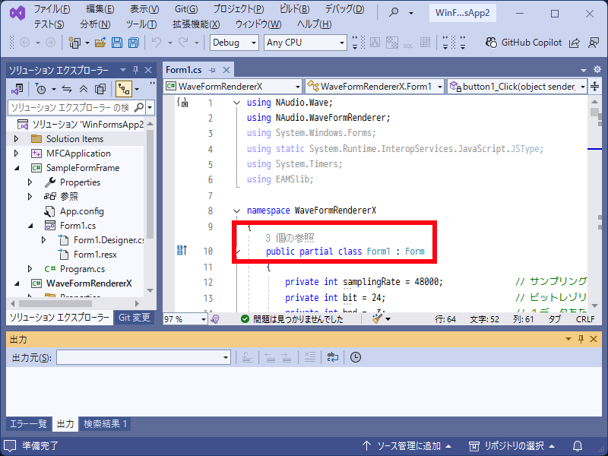The height and width of the screenshot is (456, 608).
Task: Click the Output timestamp clock icon
Action: click(x=356, y=357)
